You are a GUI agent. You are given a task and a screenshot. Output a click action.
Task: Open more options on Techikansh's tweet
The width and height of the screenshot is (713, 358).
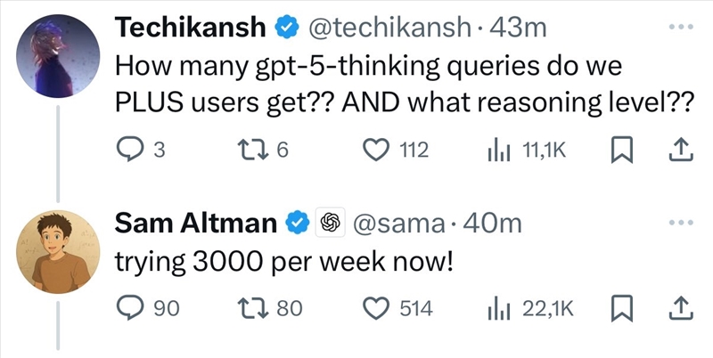[680, 26]
